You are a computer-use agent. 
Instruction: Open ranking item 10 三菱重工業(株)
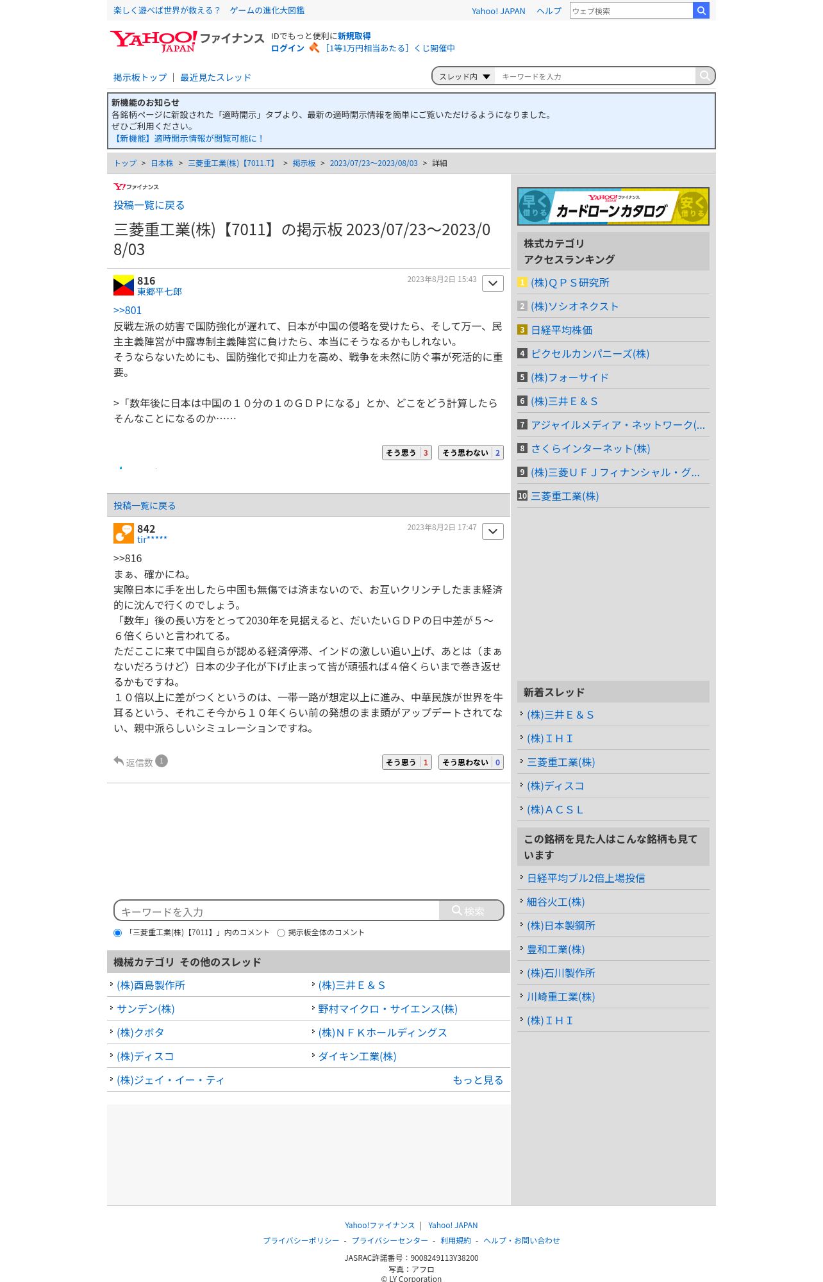point(565,496)
